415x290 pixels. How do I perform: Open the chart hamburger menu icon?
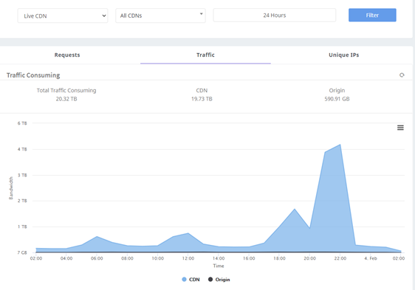400,128
